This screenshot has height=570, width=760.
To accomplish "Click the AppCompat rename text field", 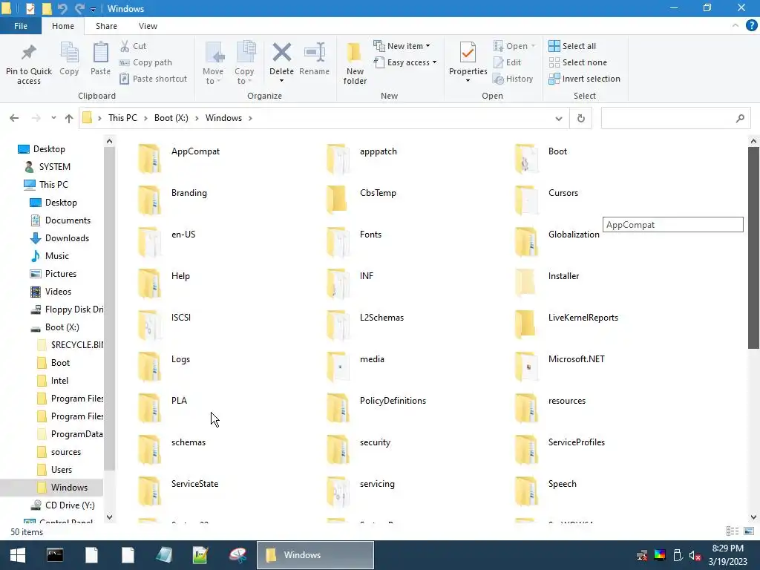I will [x=672, y=225].
